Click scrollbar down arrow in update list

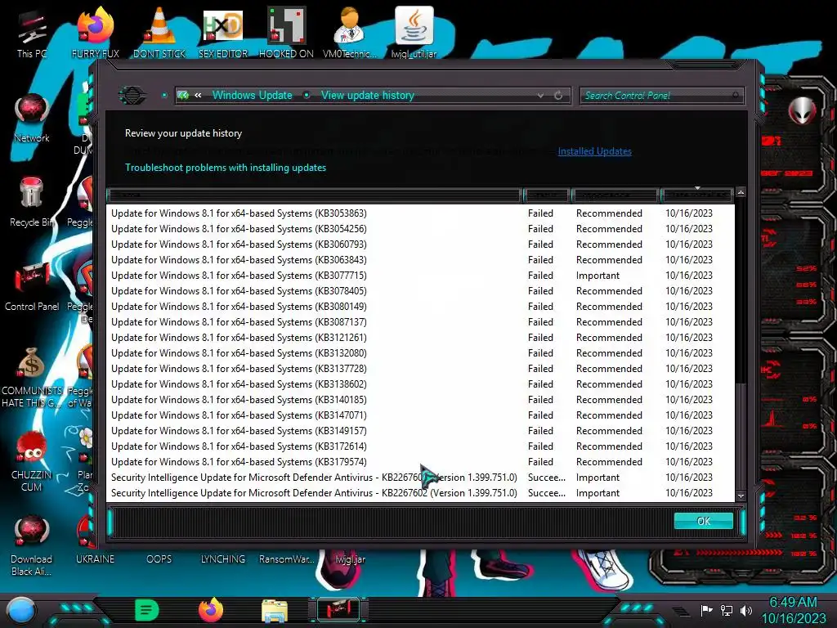[x=741, y=496]
